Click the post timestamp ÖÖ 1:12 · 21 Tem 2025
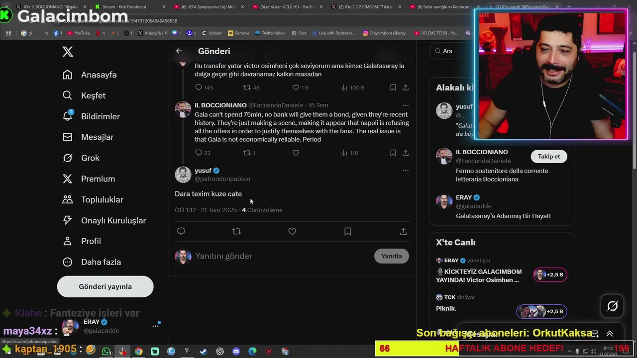 [x=206, y=210]
